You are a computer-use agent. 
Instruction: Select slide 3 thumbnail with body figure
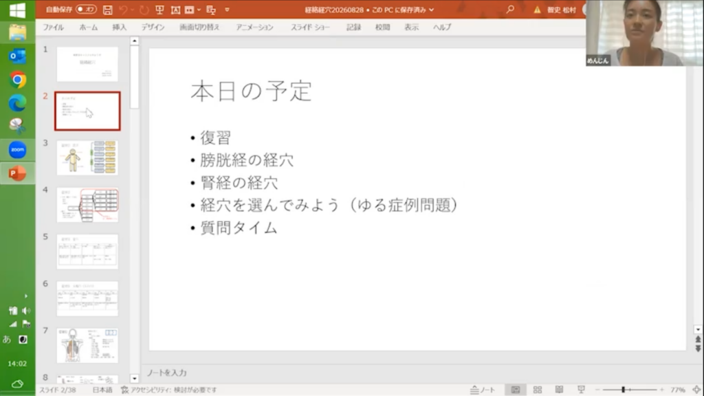click(87, 157)
